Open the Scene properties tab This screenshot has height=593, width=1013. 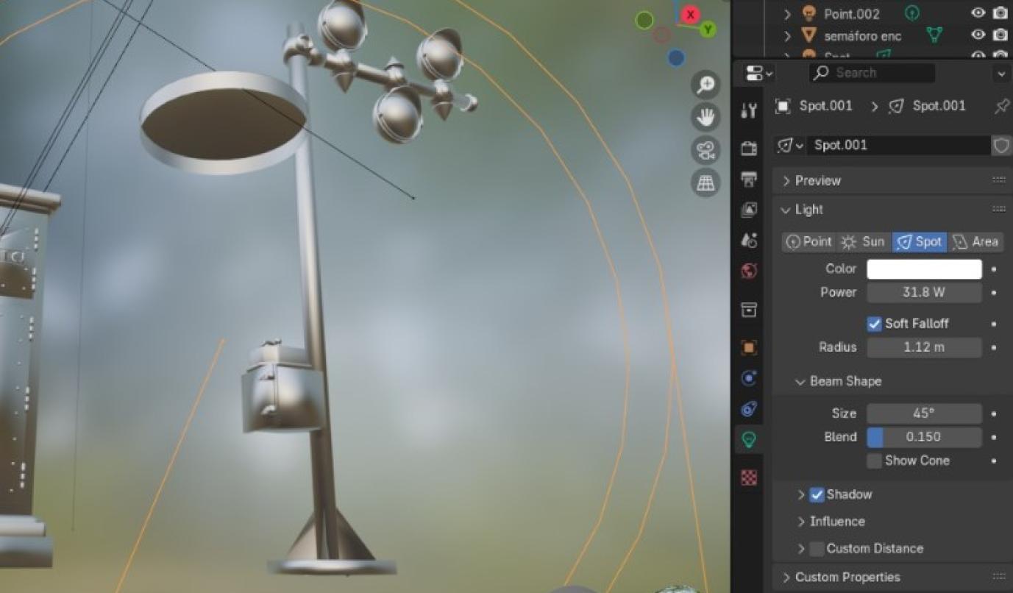[749, 241]
